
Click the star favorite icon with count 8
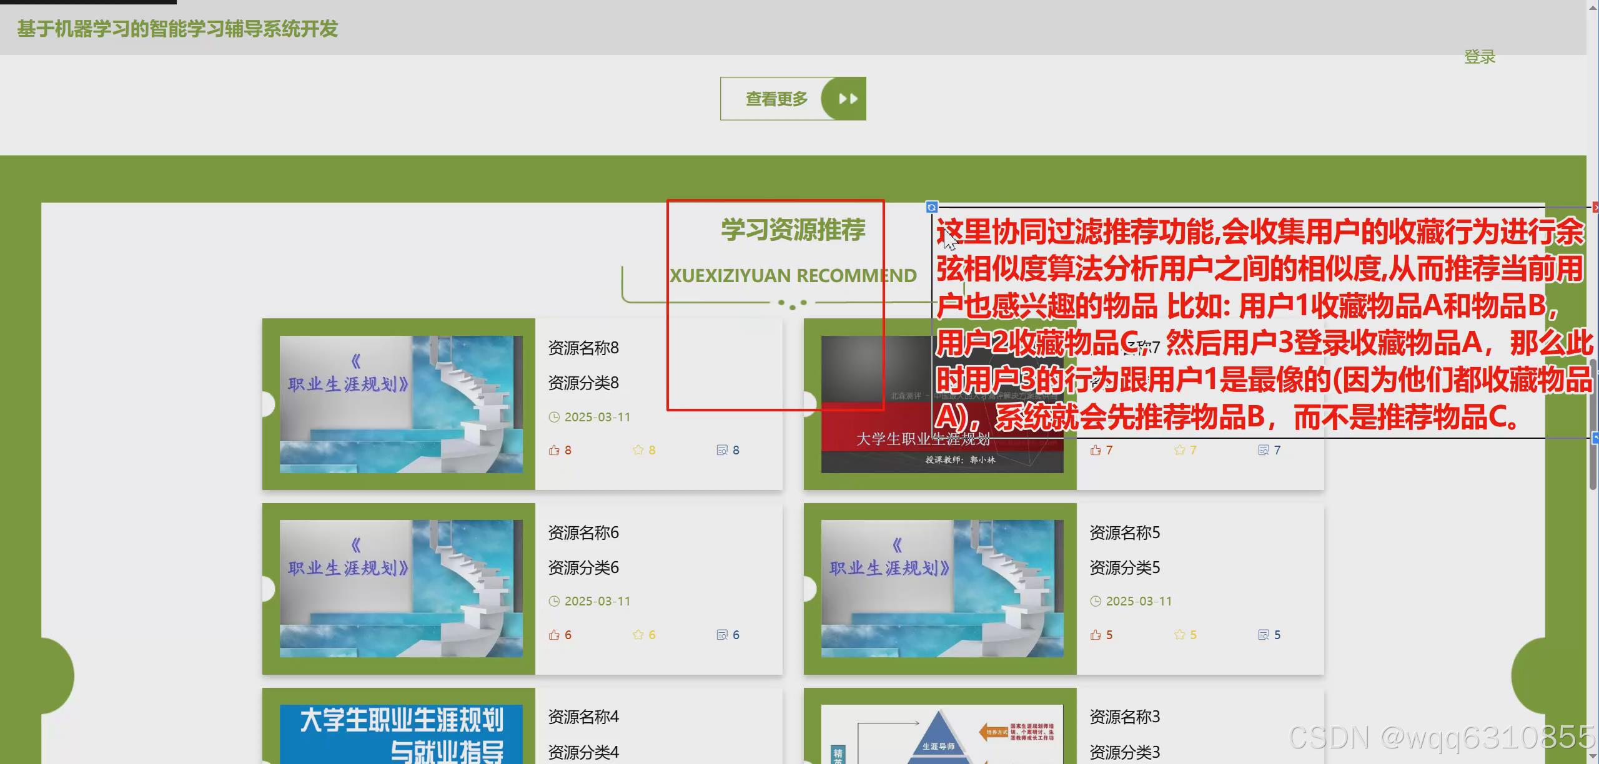tap(638, 450)
